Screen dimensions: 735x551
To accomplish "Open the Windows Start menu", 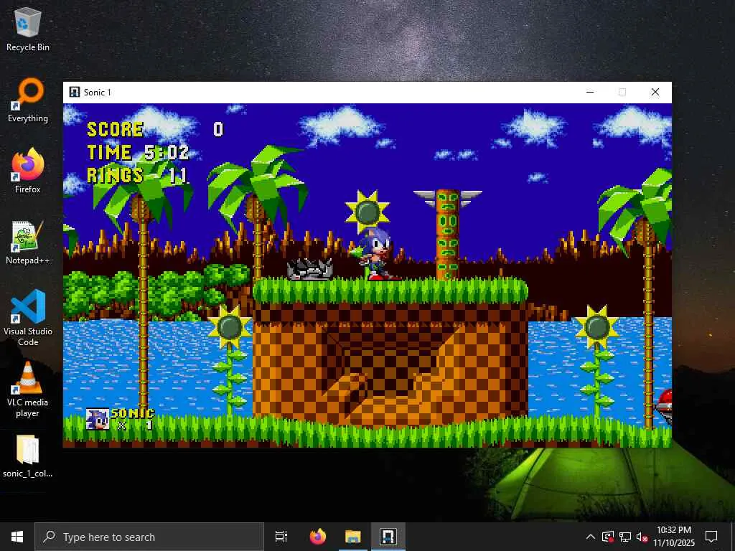I will (17, 537).
